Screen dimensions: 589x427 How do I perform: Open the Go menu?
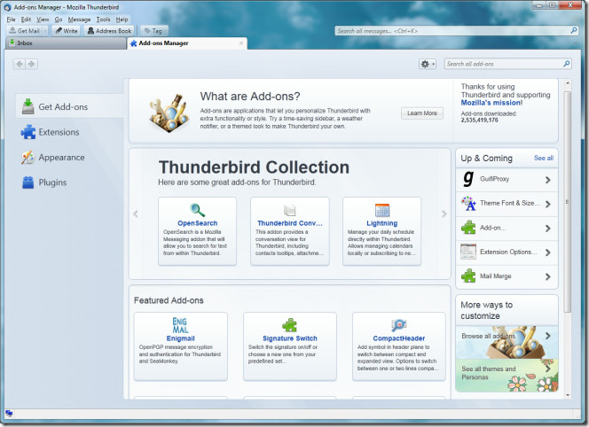[59, 19]
